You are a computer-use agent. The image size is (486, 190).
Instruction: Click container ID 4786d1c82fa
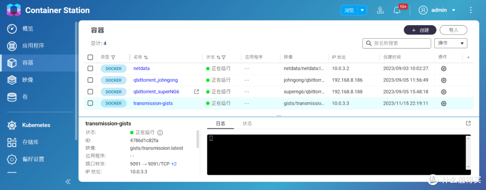[144, 140]
